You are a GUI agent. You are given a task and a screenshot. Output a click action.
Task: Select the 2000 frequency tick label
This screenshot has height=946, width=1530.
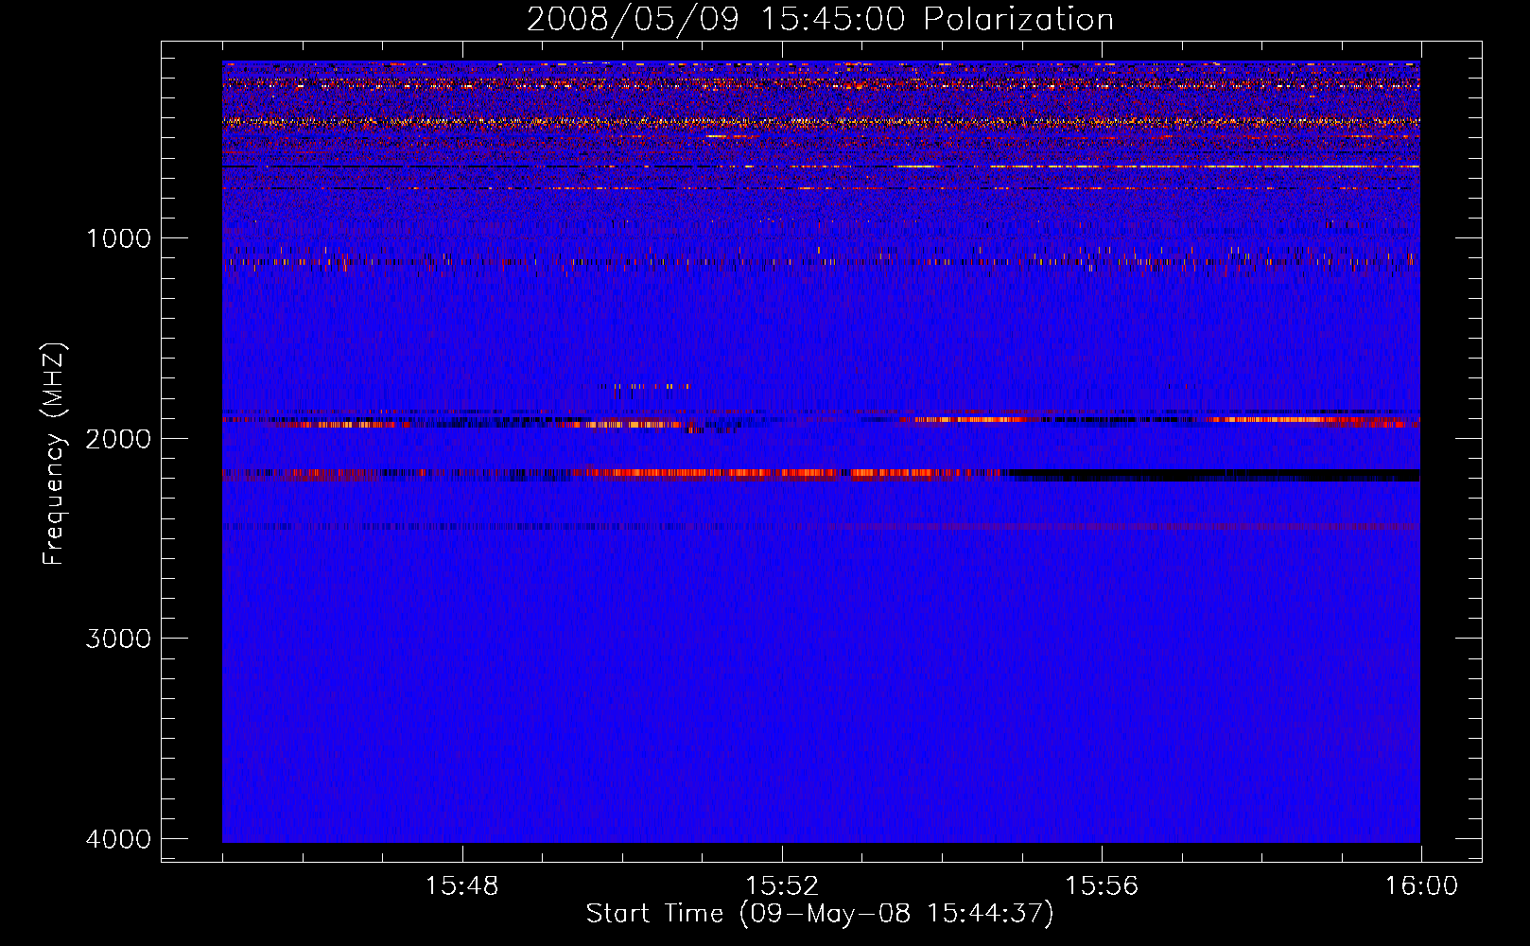tap(118, 438)
